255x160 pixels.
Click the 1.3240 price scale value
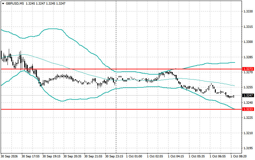coord(248,103)
